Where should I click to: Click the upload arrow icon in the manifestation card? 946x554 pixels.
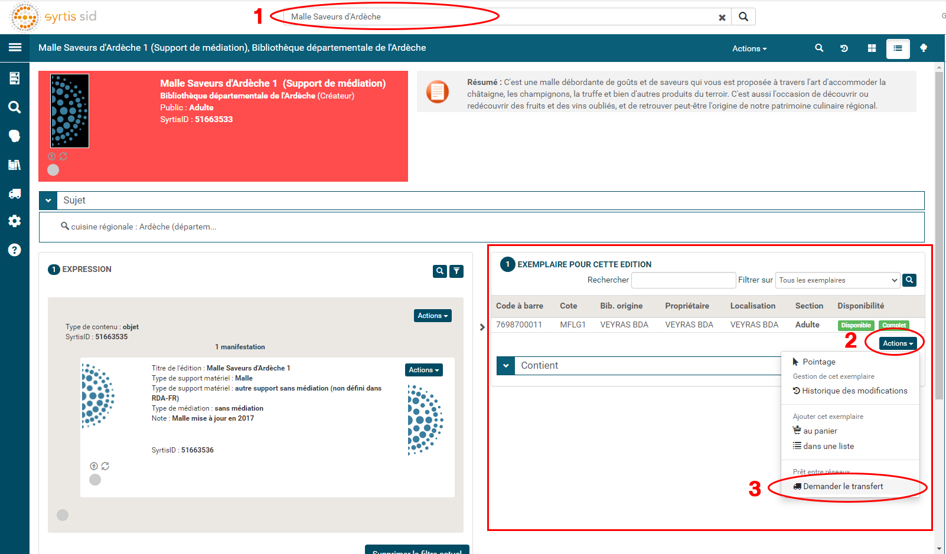click(94, 466)
